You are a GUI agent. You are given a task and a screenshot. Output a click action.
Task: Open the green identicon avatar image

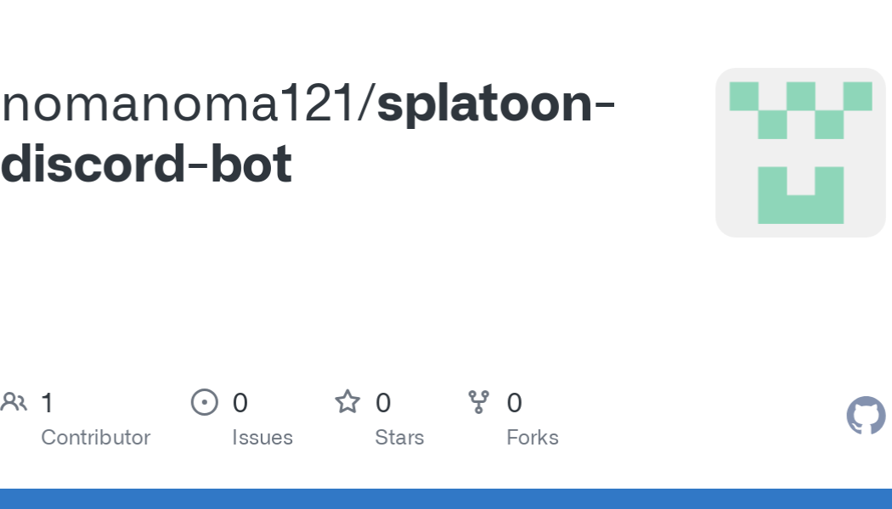(800, 153)
